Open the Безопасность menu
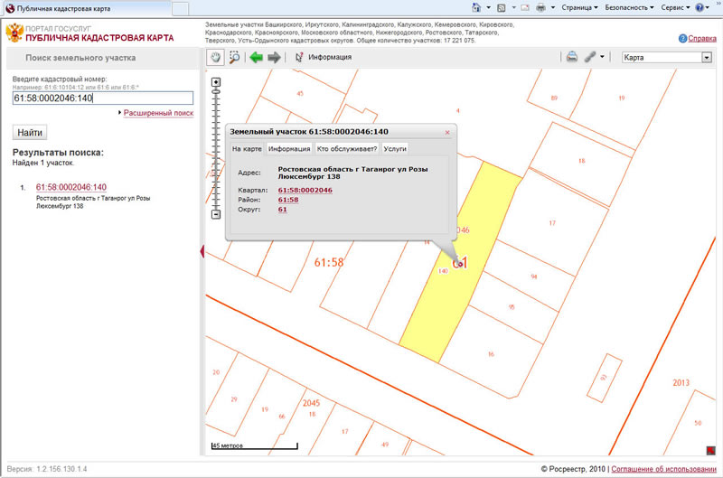This screenshot has width=723, height=478. [x=629, y=7]
